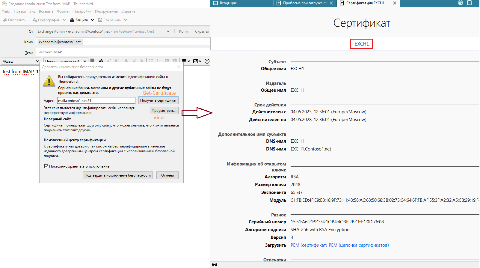The image size is (480, 268).
Task: Open the calendar icon in tab bar
Action: tap(461, 3)
